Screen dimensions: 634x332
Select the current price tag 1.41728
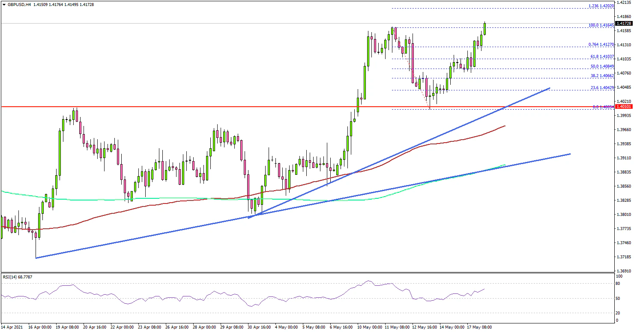(x=623, y=23)
